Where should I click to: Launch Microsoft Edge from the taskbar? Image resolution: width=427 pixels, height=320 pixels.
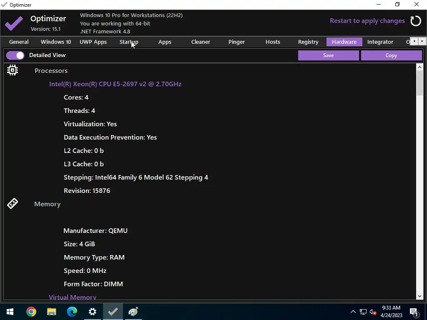[72, 312]
